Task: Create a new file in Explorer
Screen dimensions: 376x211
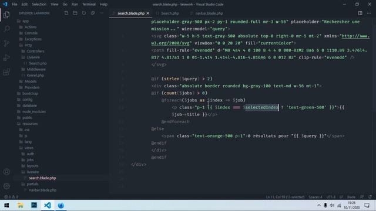Action: [66, 13]
